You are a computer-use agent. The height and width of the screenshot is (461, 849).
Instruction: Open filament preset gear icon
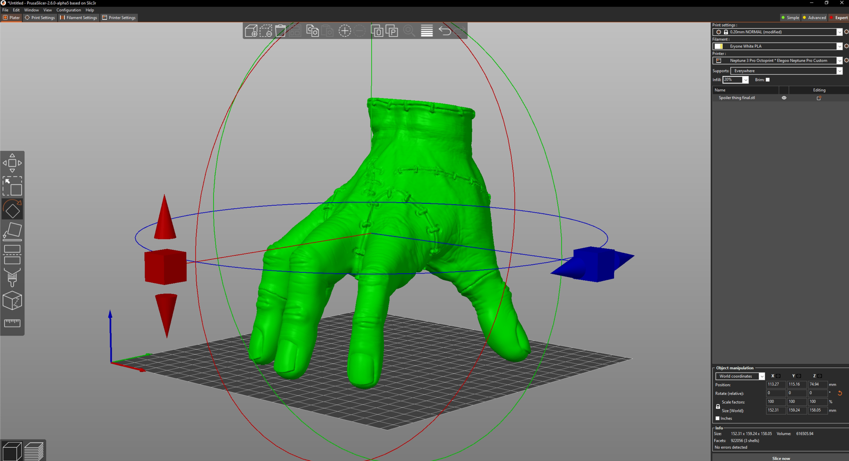point(846,46)
